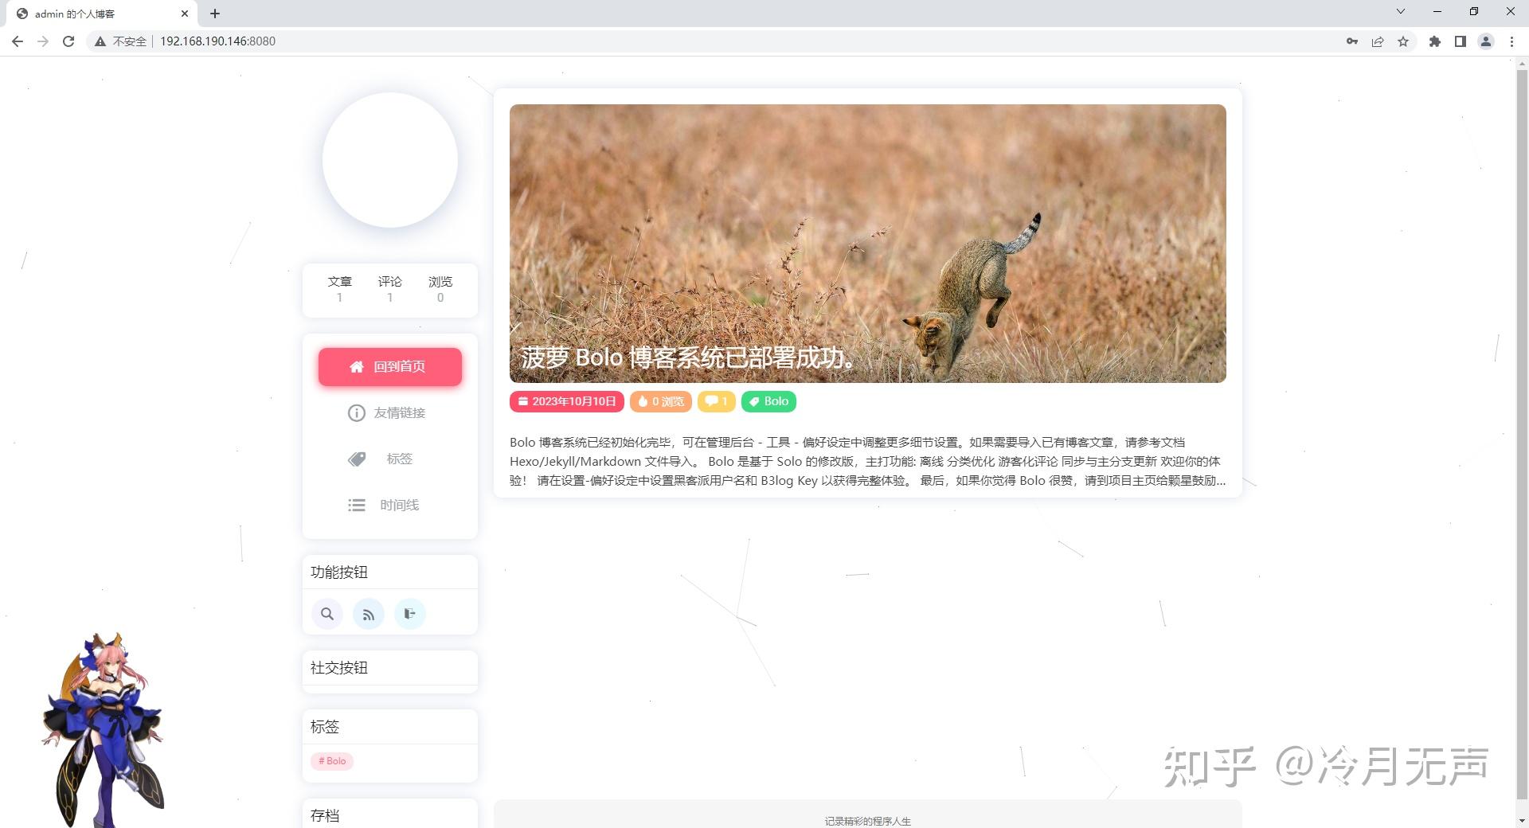
Task: Click the browser extensions puzzle icon
Action: pos(1434,41)
